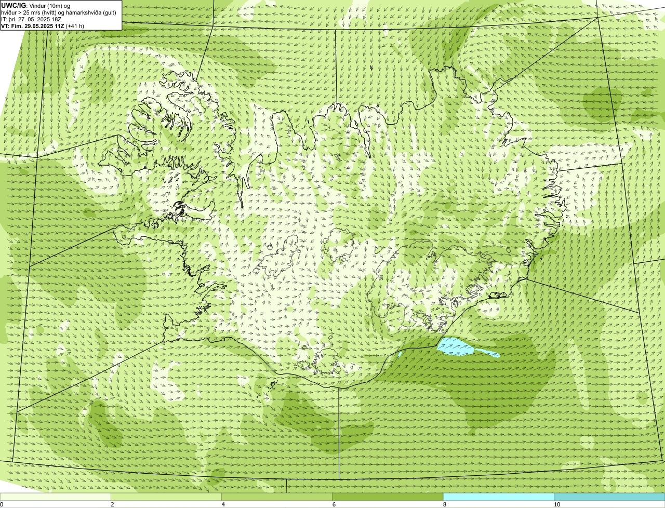Click the legend scale label '2'
This screenshot has width=665, height=508.
[112, 504]
